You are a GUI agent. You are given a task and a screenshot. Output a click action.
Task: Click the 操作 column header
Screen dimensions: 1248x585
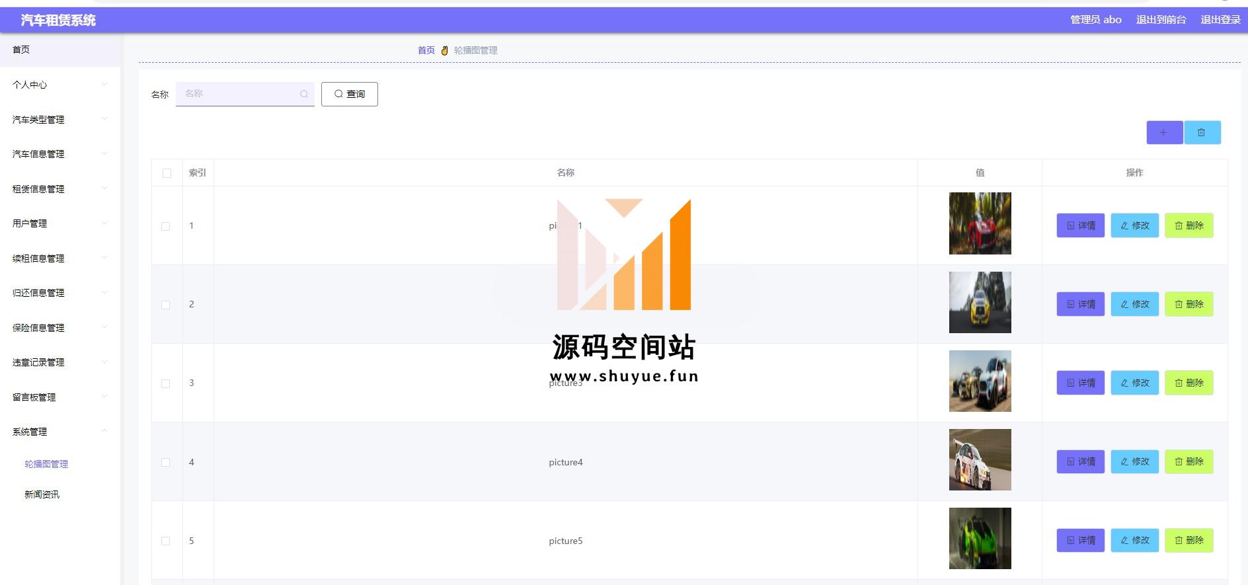(1134, 173)
